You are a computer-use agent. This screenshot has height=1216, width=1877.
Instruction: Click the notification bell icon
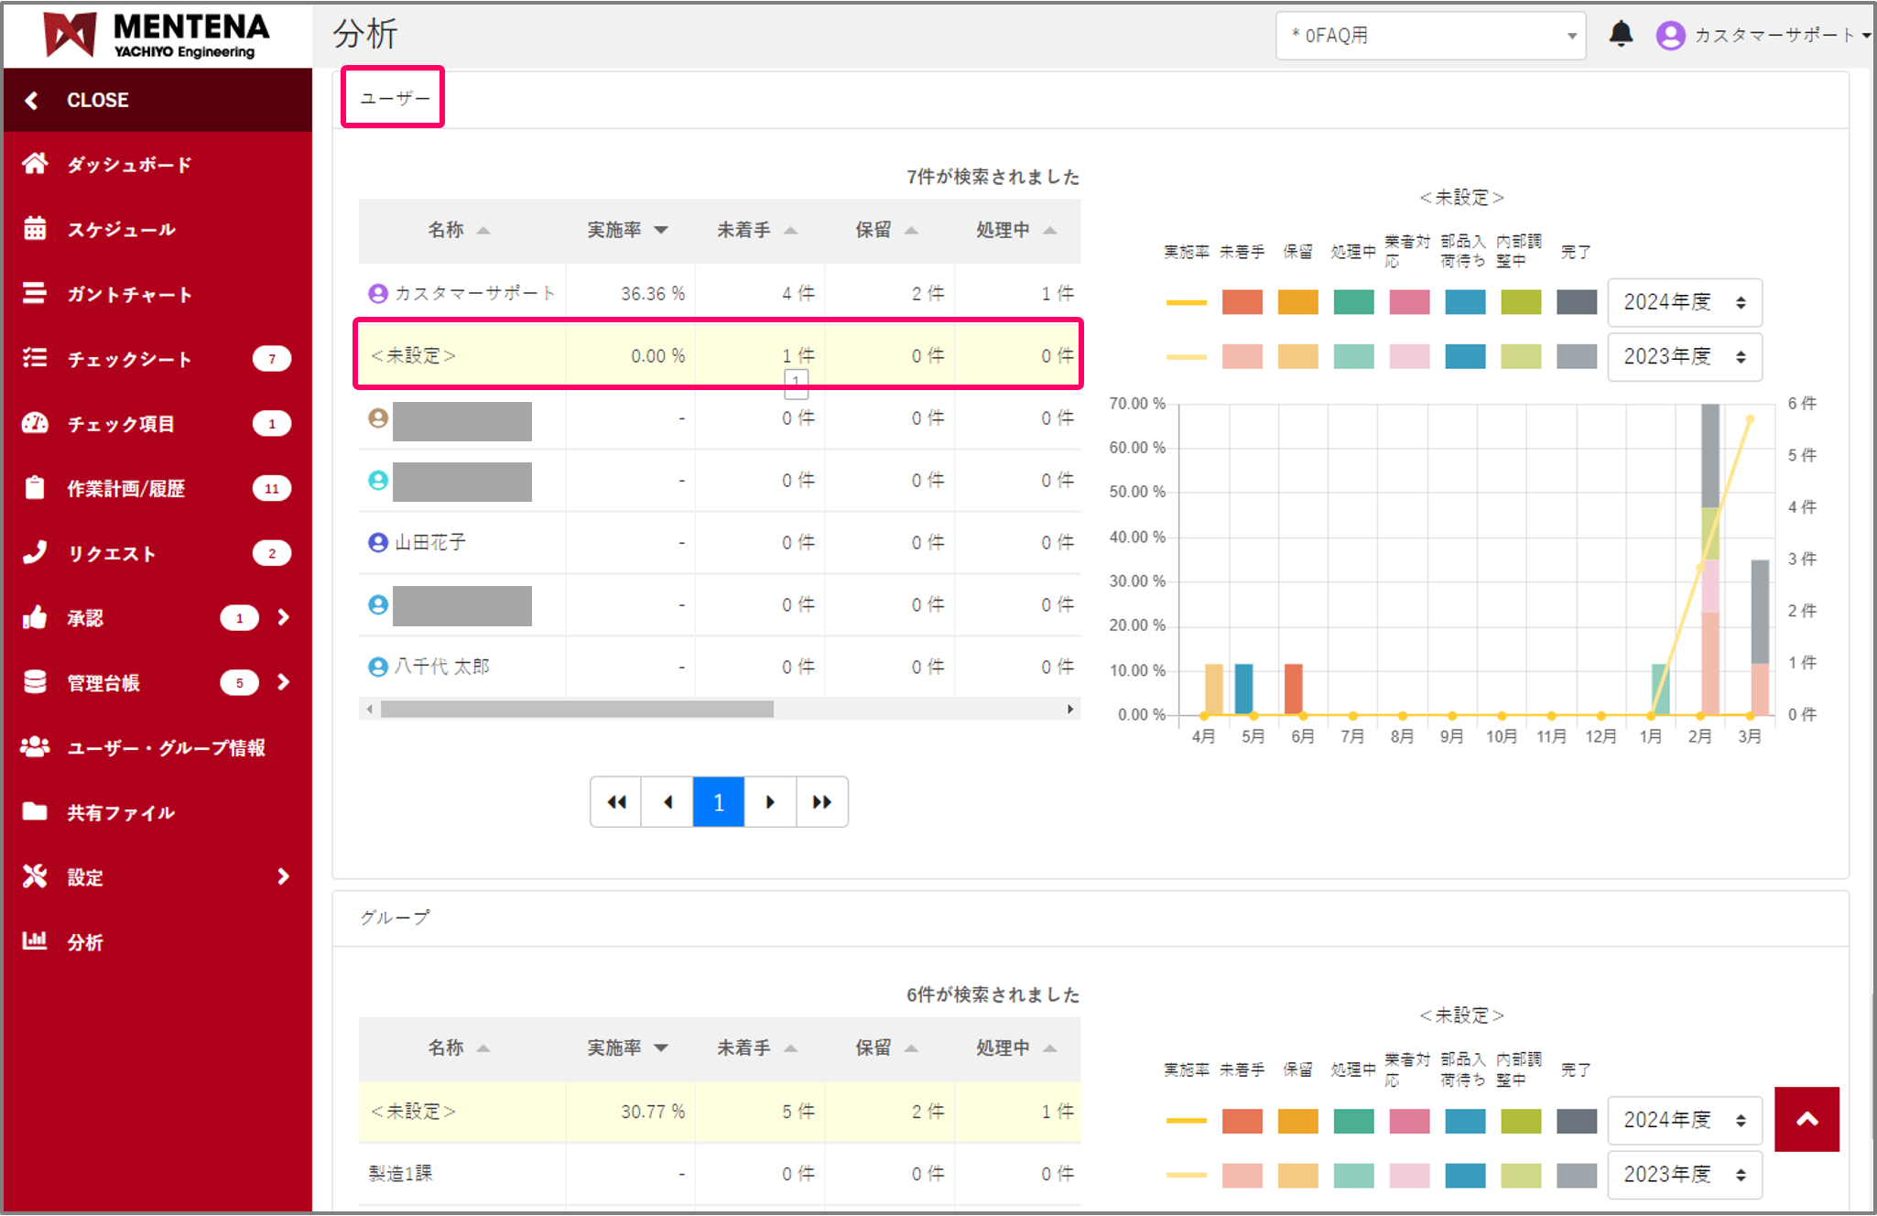coord(1621,35)
